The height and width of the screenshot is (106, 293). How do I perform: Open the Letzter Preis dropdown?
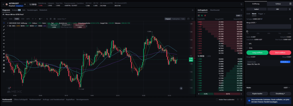pos(62,19)
